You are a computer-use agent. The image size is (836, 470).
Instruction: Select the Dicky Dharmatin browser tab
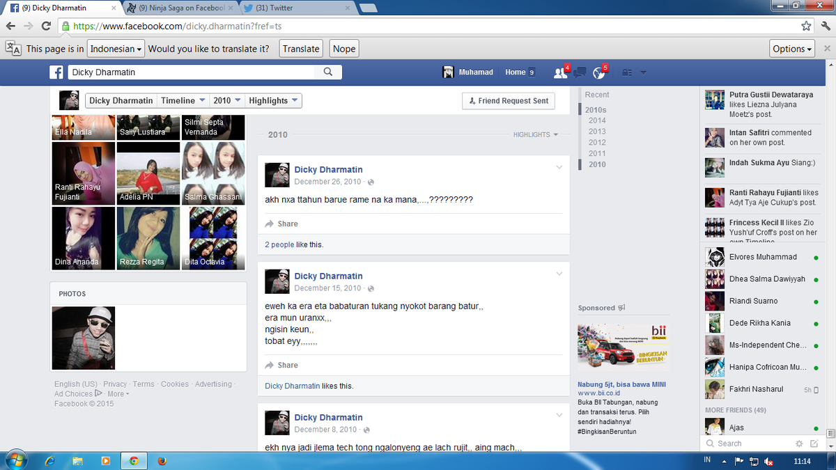[63, 8]
